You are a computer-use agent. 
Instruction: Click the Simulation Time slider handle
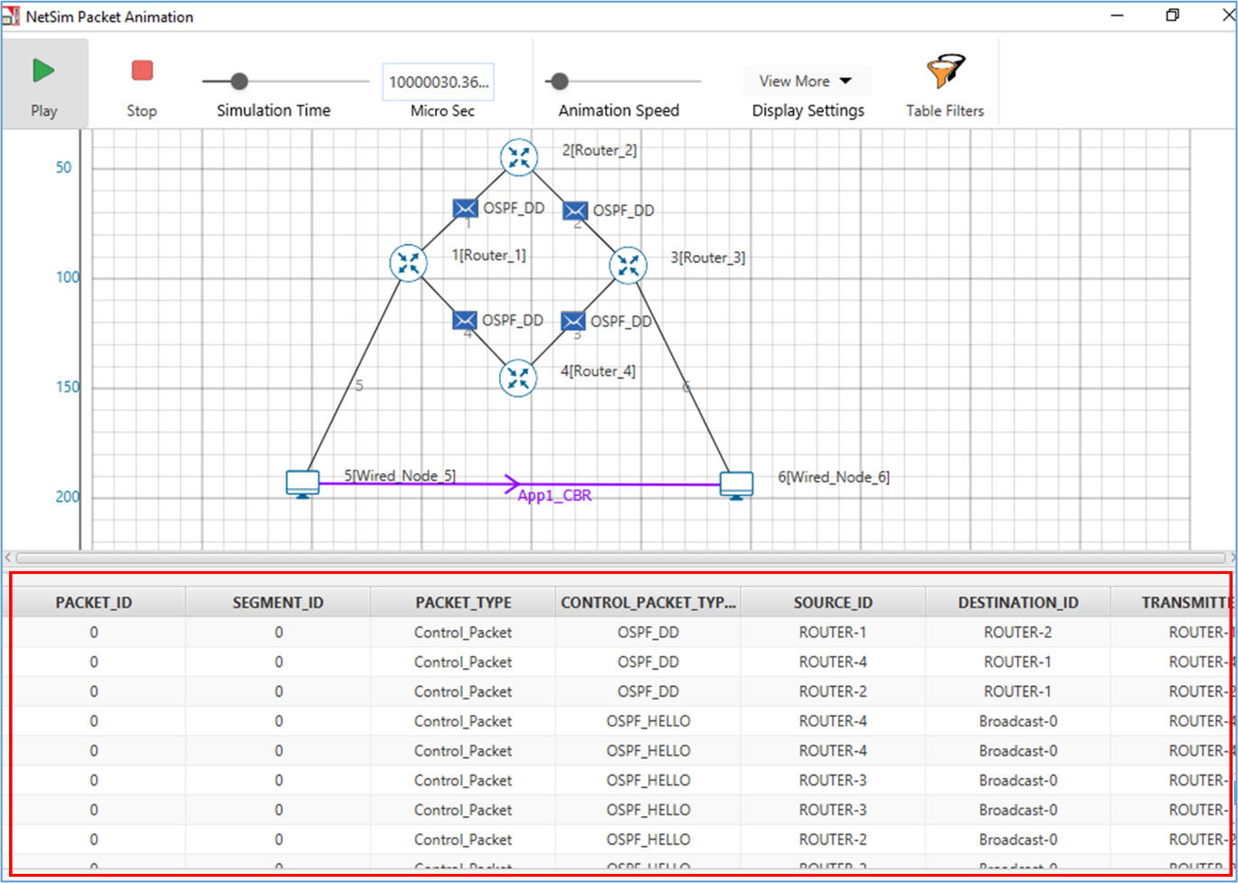239,81
